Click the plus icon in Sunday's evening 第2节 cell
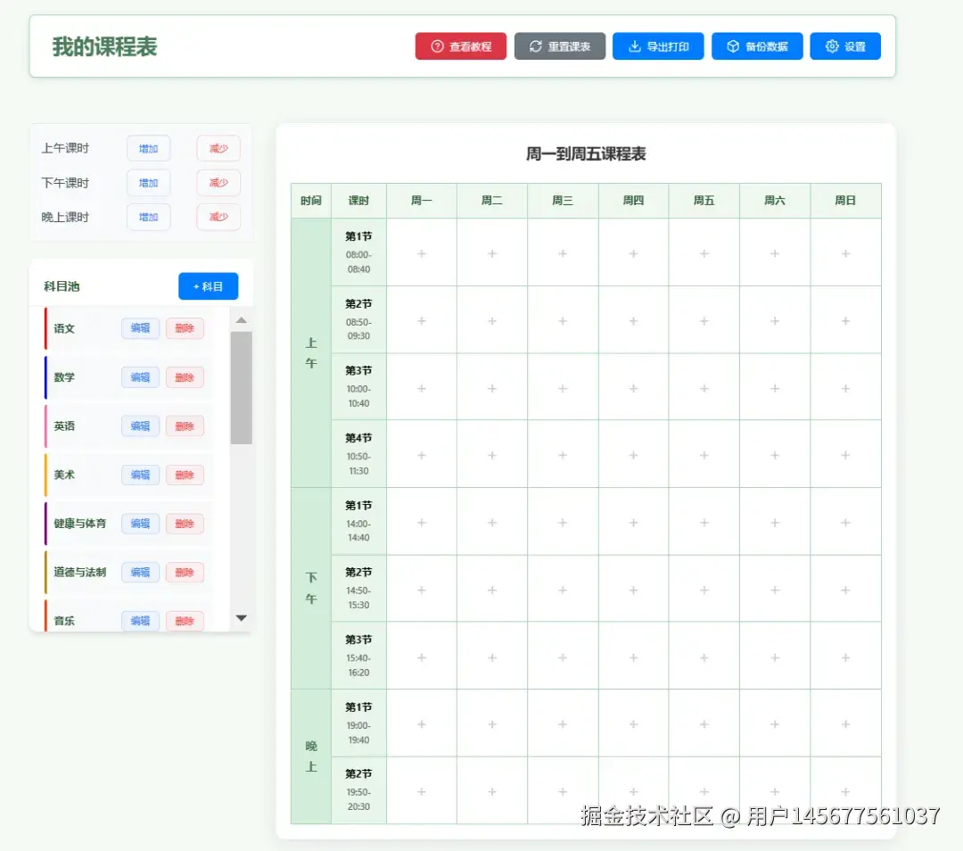Image resolution: width=963 pixels, height=851 pixels. coord(845,789)
